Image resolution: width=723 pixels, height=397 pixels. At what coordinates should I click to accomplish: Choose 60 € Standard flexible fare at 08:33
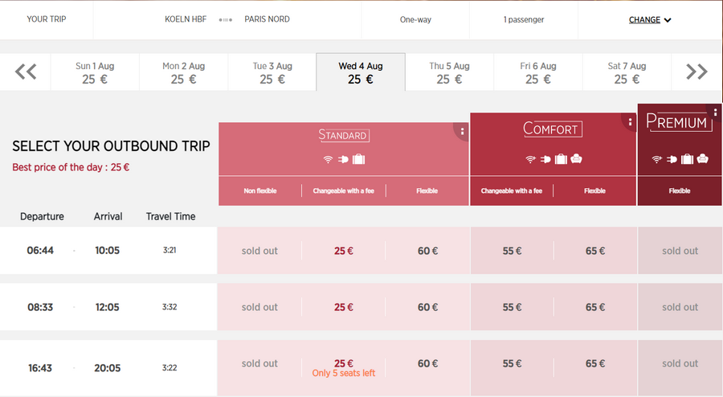427,307
